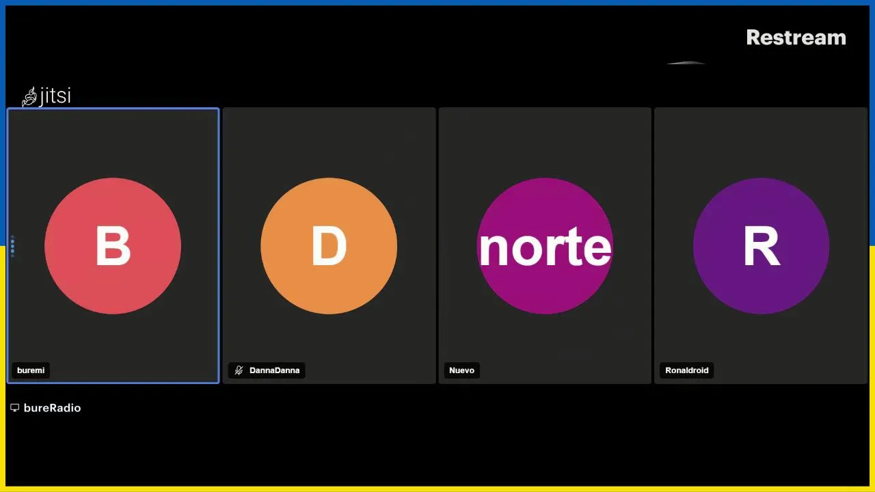The image size is (875, 492).
Task: Click the bureRadio screen share label
Action: pyautogui.click(x=52, y=408)
